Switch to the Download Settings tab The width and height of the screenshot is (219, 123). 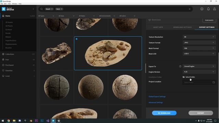(182, 27)
